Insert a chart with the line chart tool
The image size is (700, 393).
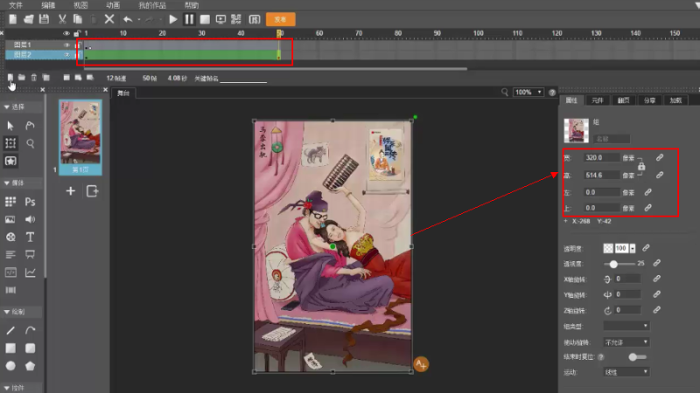click(x=30, y=272)
